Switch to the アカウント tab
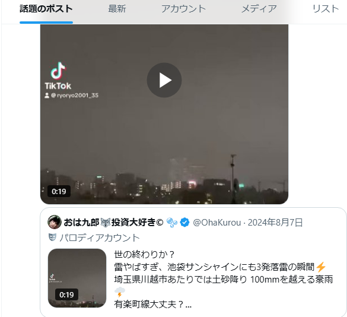Viewport: 347px width, 317px height. [x=183, y=9]
